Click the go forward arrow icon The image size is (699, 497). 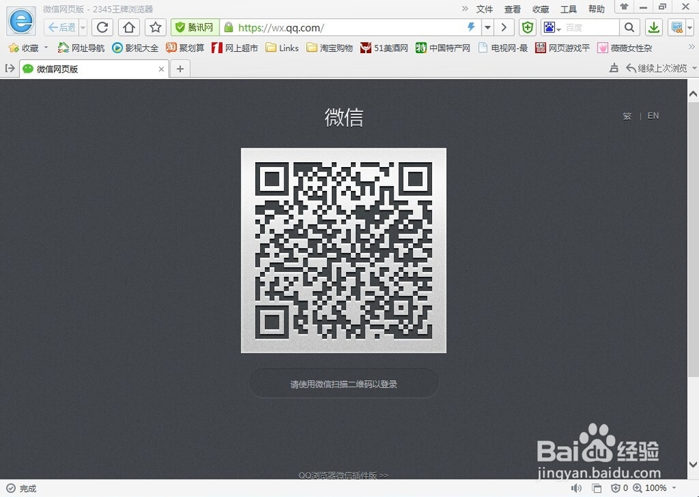pyautogui.click(x=504, y=28)
